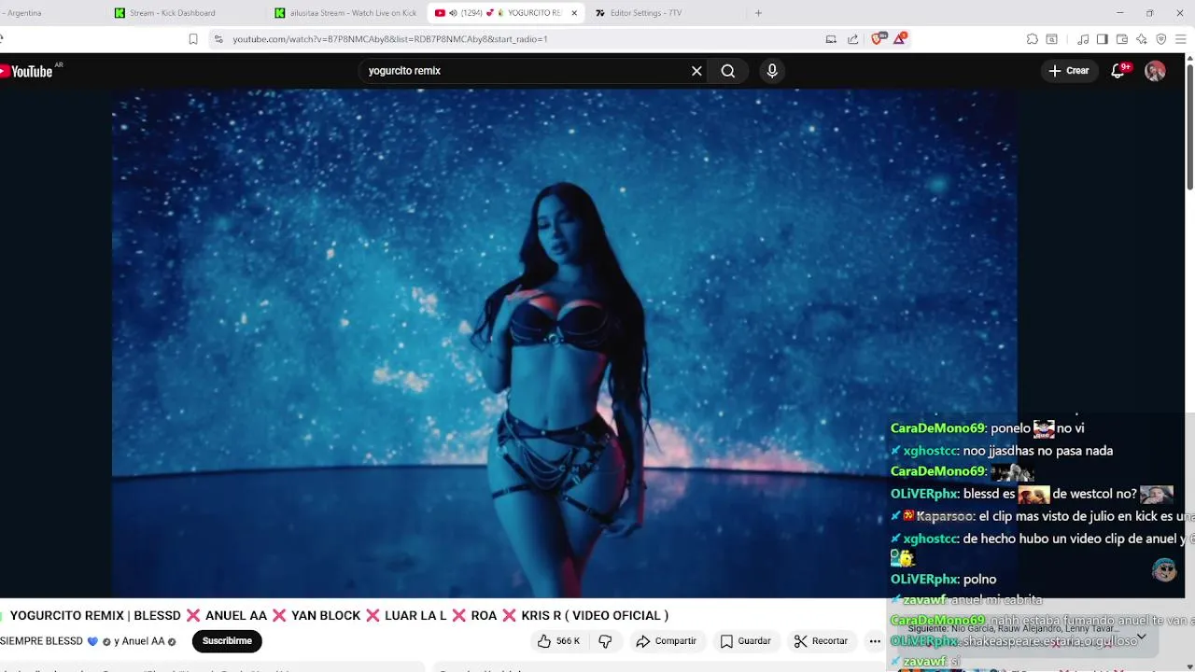Viewport: 1195px width, 672px height.
Task: Start voice search with the microphone
Action: coord(772,71)
